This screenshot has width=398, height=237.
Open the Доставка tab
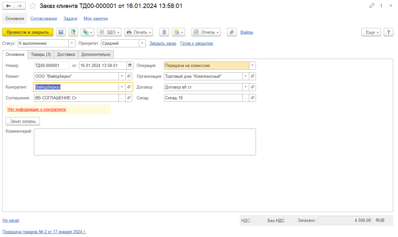pyautogui.click(x=66, y=54)
